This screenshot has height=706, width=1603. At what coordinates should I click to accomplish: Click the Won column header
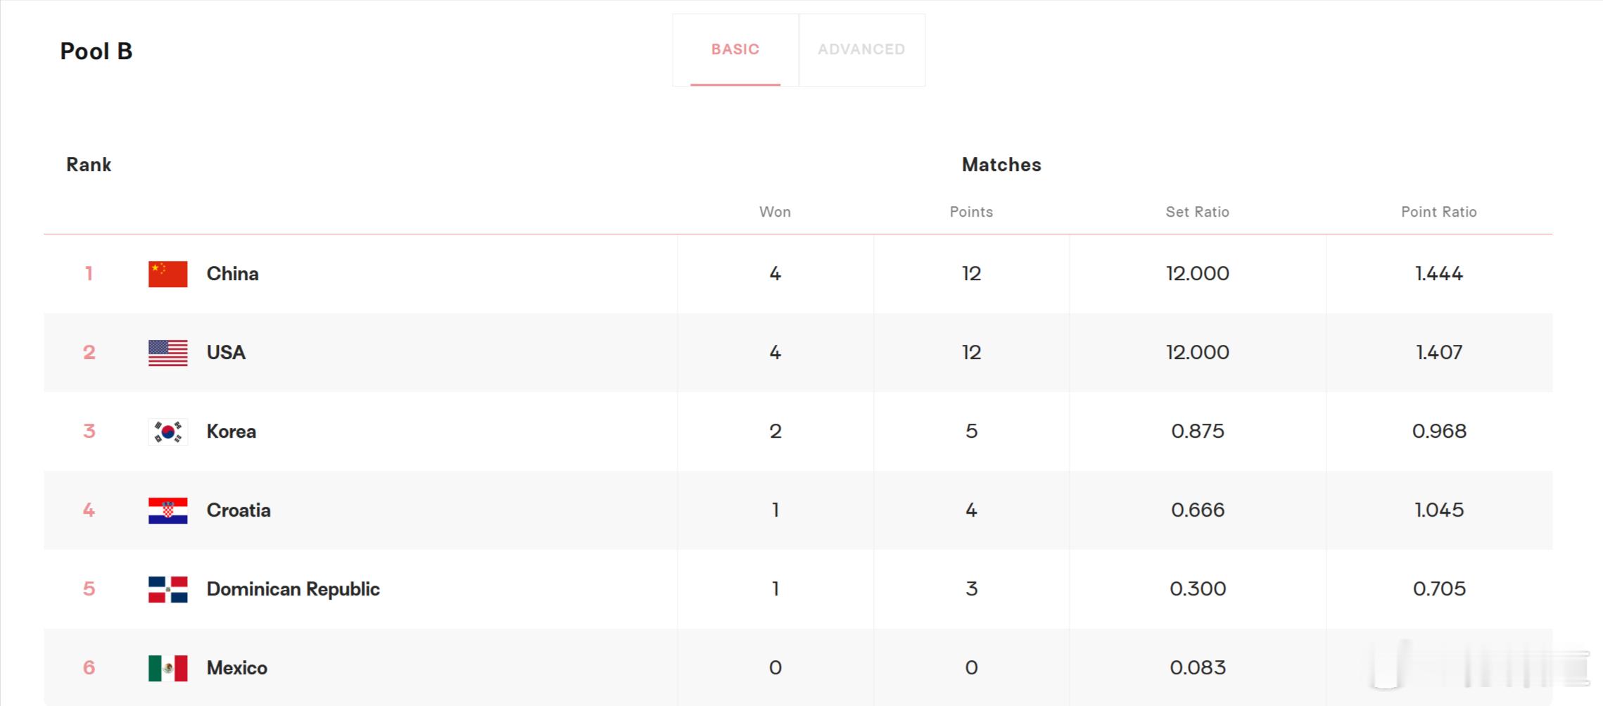(775, 212)
